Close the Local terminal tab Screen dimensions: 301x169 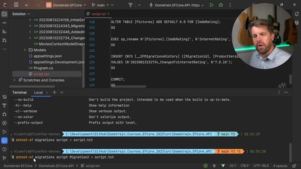pos(47,92)
